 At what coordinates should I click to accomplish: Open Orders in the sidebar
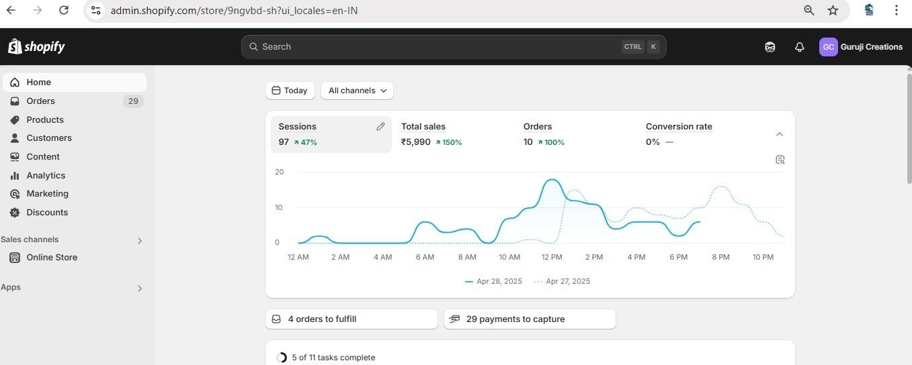[41, 101]
